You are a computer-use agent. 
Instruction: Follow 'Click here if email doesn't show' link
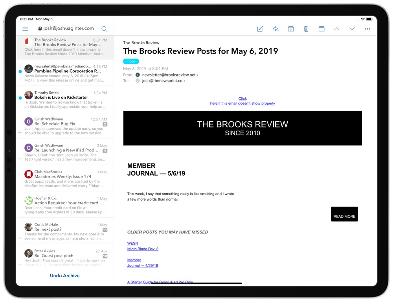(242, 101)
